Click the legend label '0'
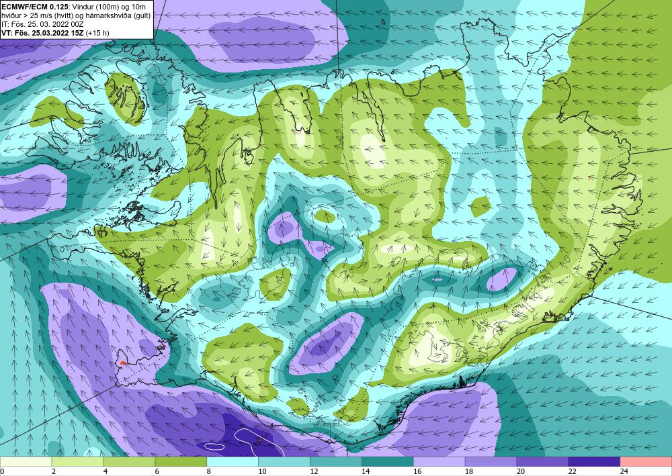Viewport: 672px width, 476px height. click(x=2, y=471)
